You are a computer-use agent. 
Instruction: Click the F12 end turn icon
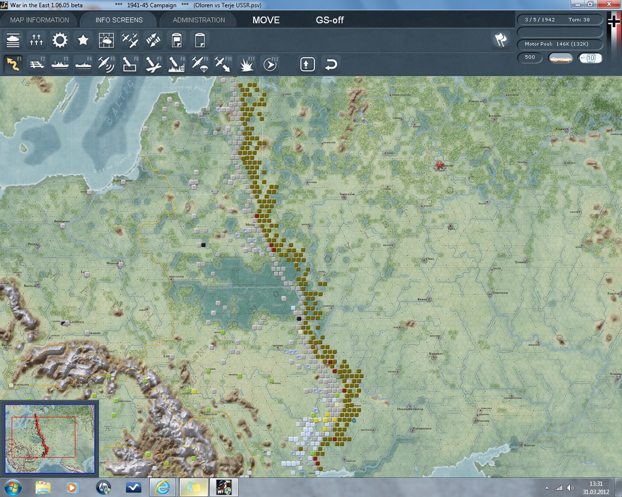[270, 64]
